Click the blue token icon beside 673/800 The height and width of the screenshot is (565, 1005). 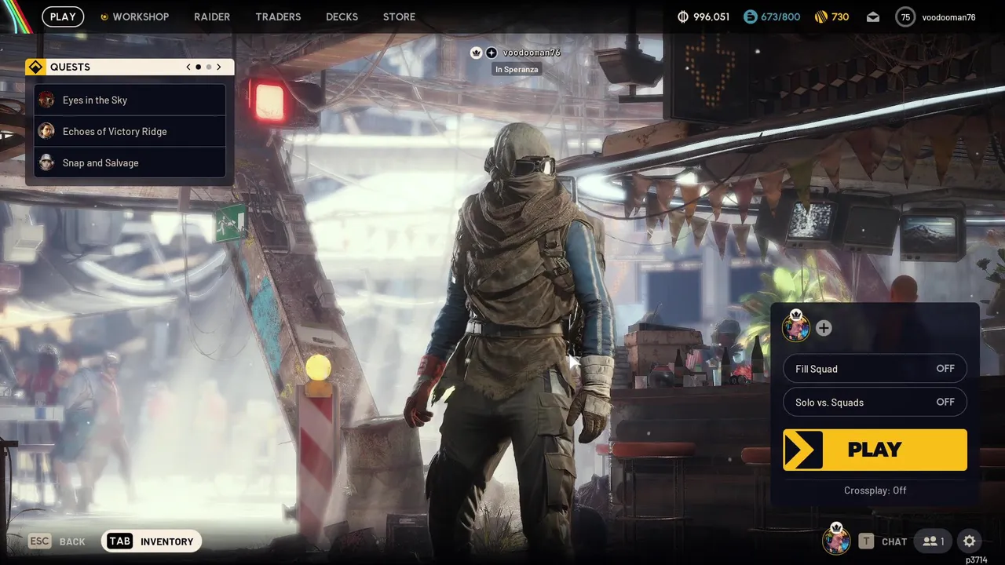click(750, 16)
